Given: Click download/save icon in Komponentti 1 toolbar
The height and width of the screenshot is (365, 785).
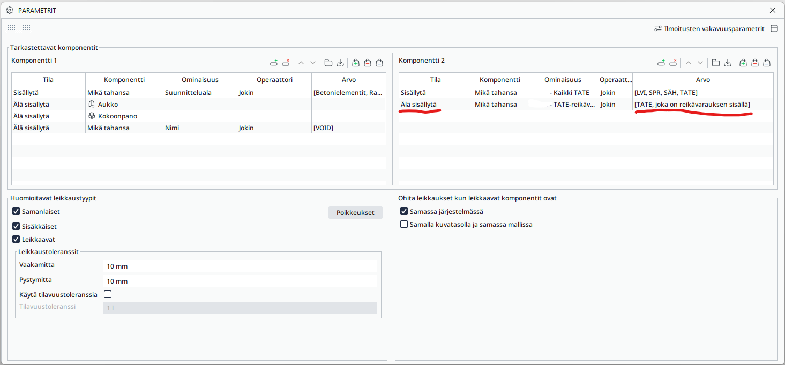Looking at the screenshot, I should [x=340, y=63].
